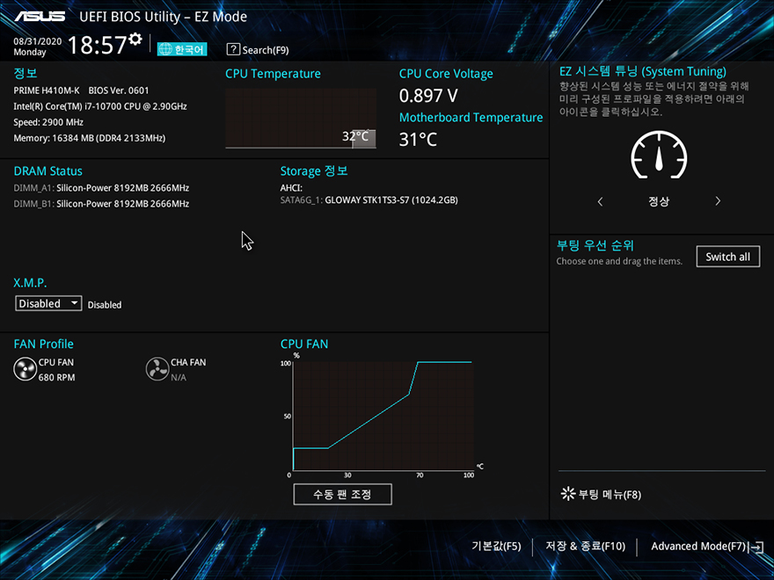Viewport: 774px width, 580px height.
Task: Click the boot menu asterisk icon
Action: click(568, 494)
